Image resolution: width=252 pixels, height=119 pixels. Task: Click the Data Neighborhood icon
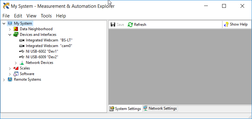point(16,29)
